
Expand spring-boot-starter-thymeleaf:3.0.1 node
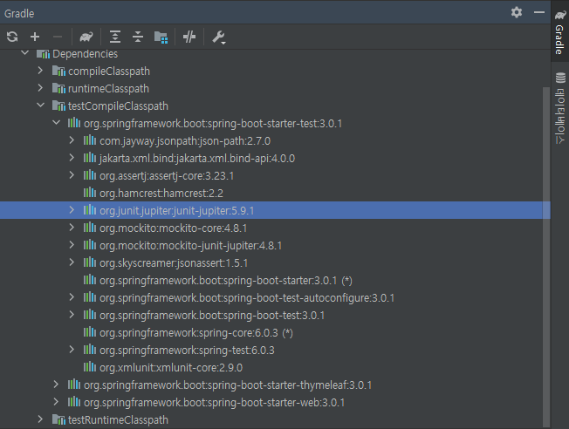pos(56,385)
